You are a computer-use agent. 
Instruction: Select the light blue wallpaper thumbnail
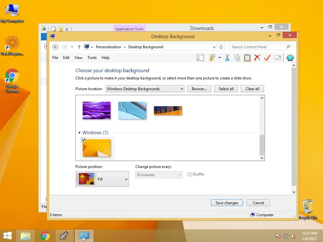tap(132, 111)
